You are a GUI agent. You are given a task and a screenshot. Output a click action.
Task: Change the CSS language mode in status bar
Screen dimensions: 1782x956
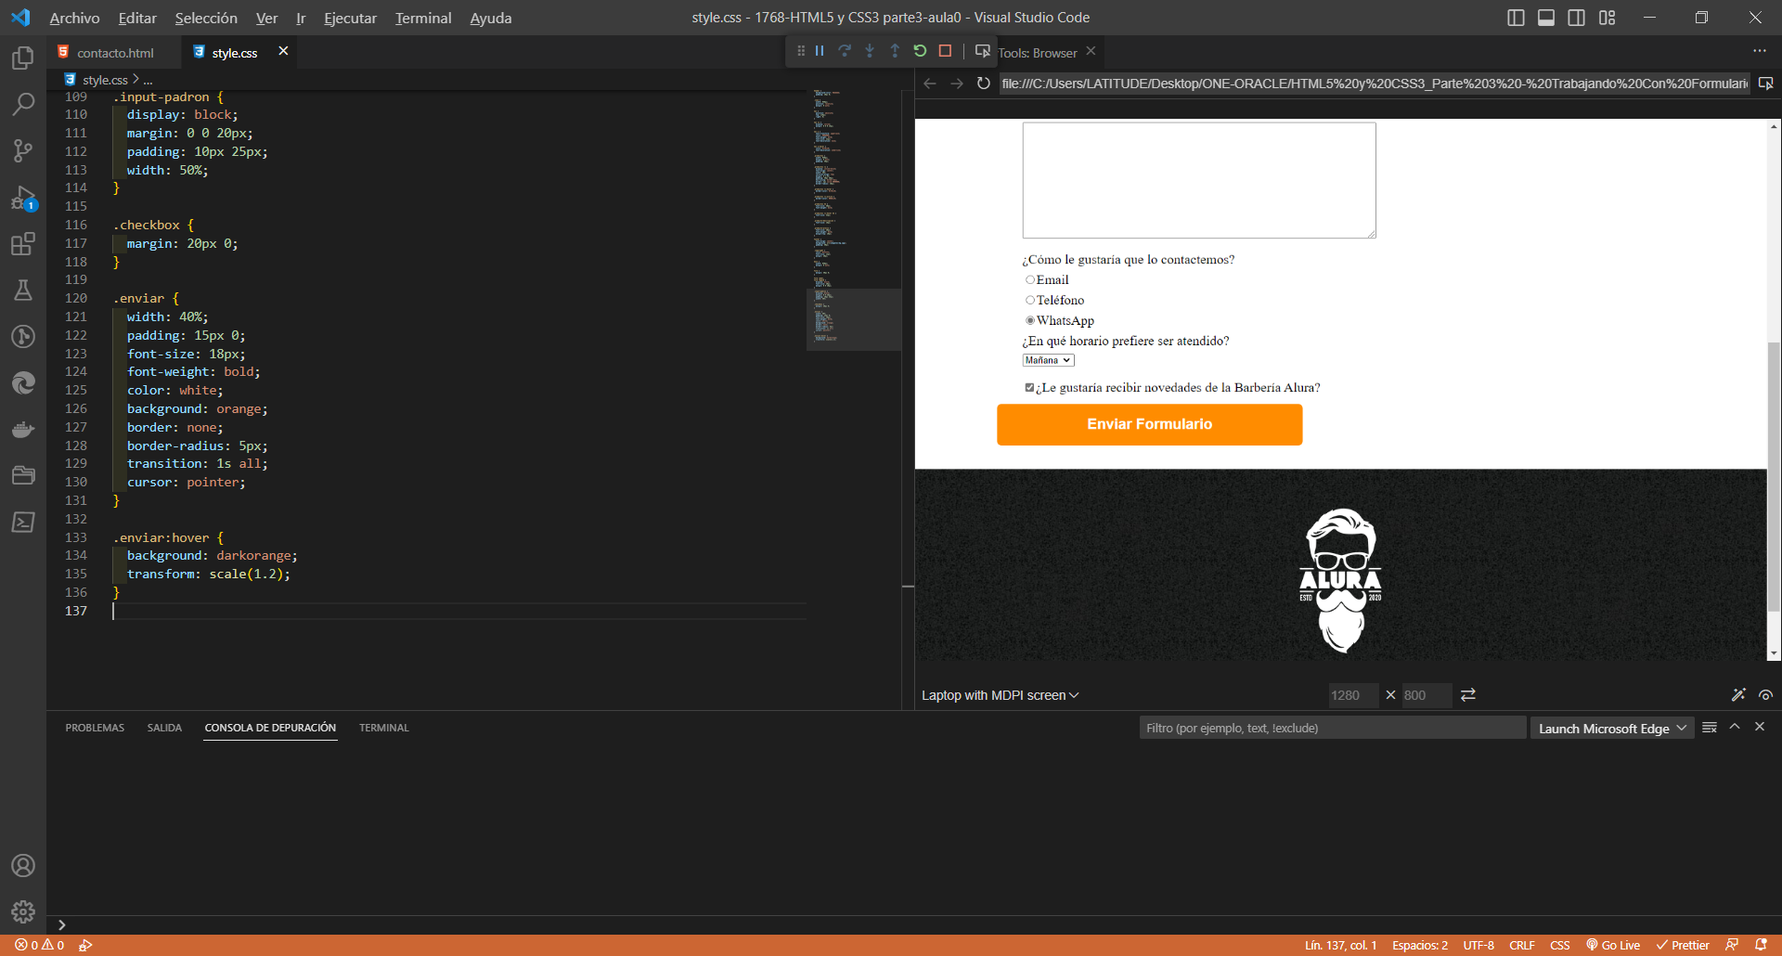[x=1560, y=945]
